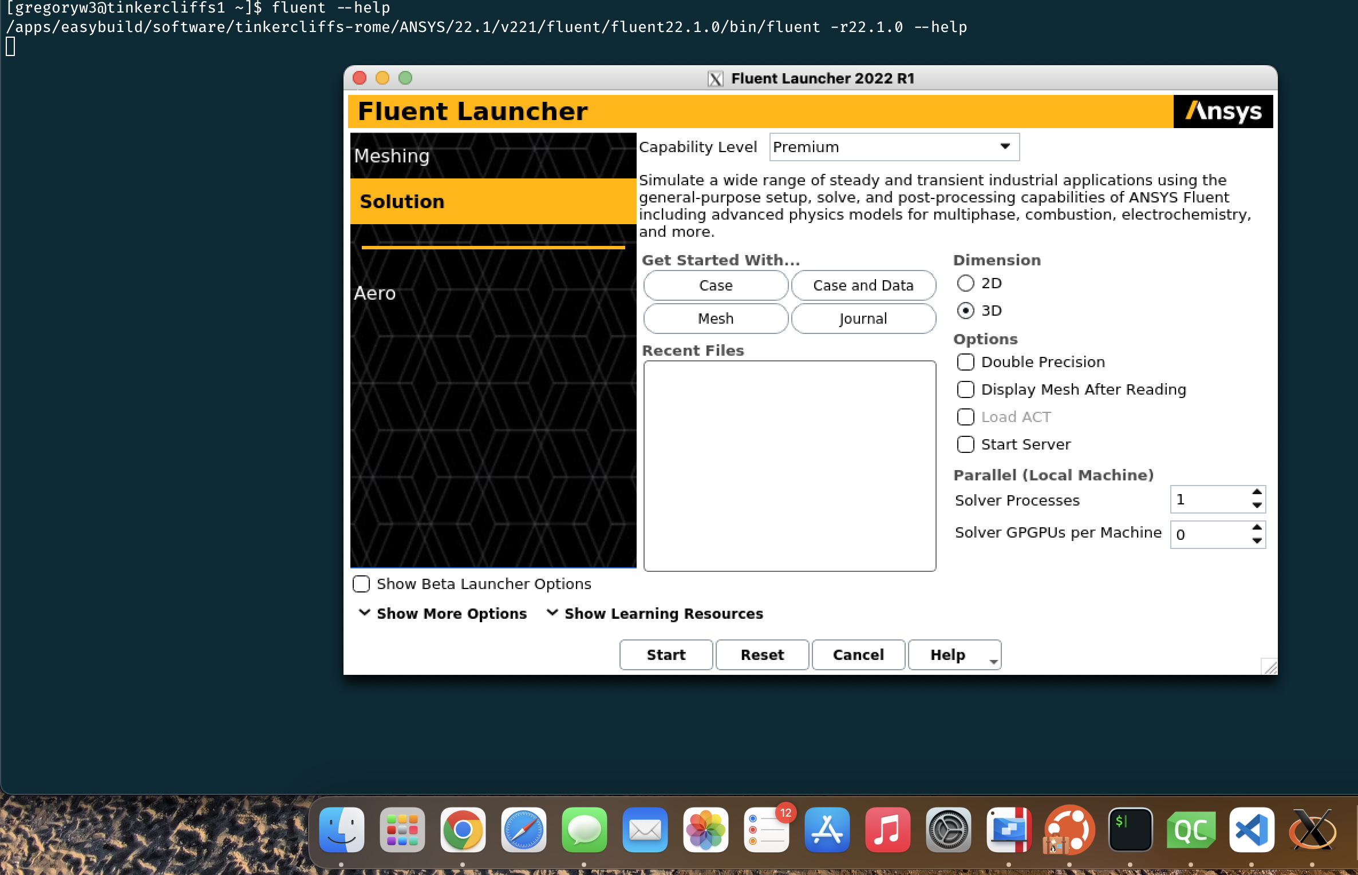
Task: Open the XQuartz icon in the dock
Action: click(1313, 830)
